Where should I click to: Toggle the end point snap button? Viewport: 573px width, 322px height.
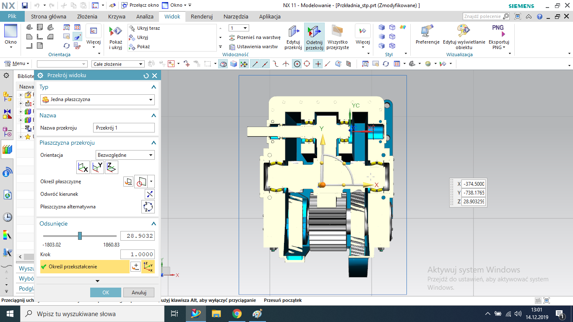(255, 64)
